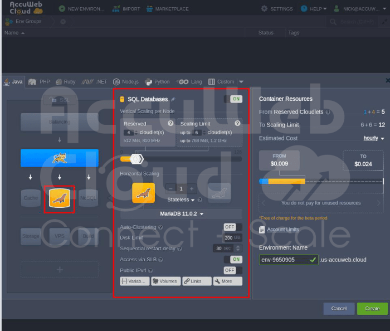
Task: Open Access via SLB help icon
Action: tap(160, 260)
